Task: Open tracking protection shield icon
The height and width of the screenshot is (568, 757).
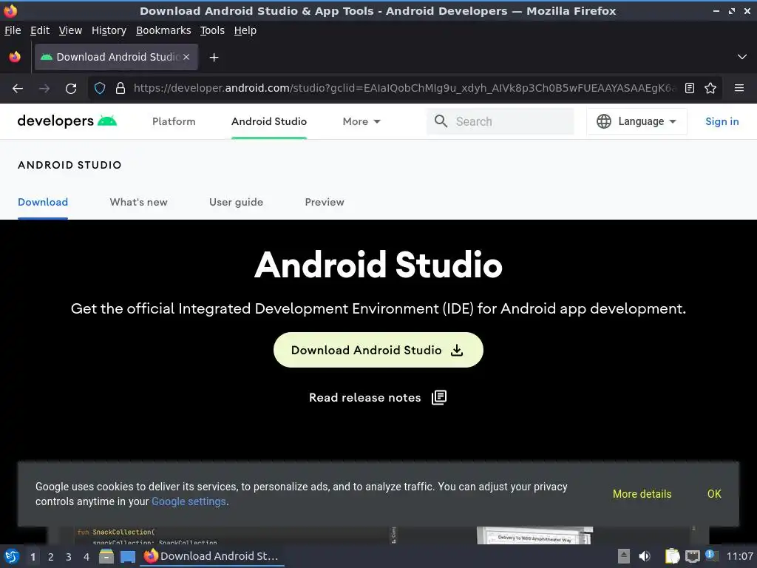Action: pos(100,89)
